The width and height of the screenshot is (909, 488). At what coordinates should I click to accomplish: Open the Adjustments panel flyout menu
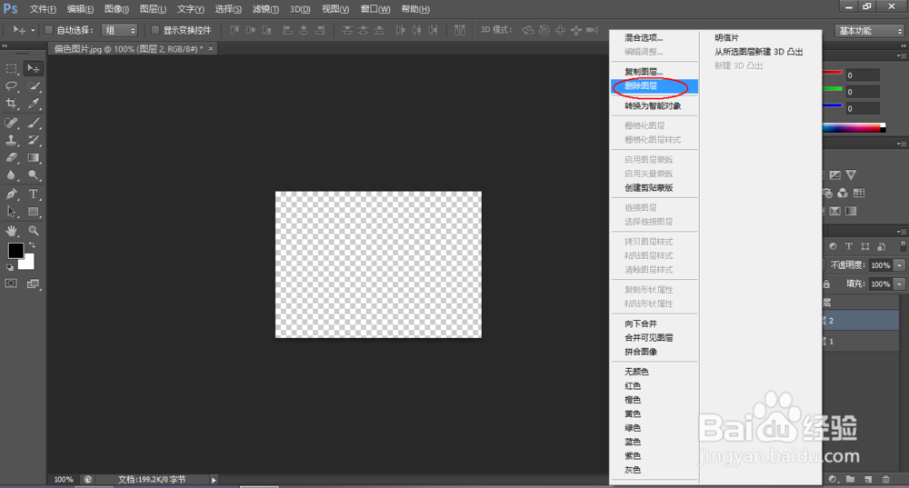click(902, 144)
